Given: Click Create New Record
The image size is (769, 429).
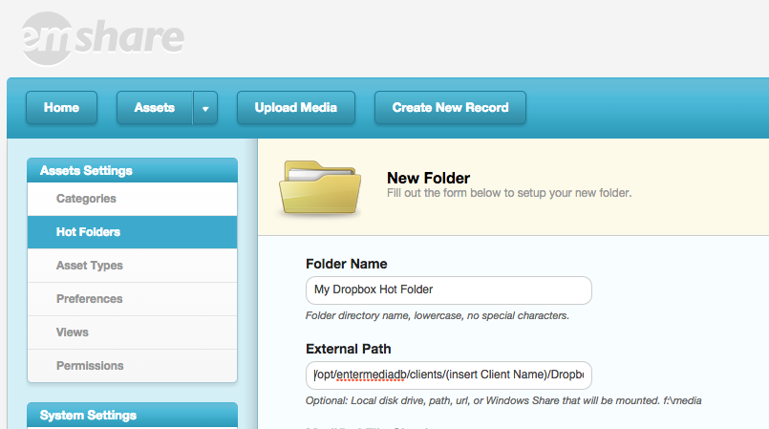Looking at the screenshot, I should coord(450,108).
